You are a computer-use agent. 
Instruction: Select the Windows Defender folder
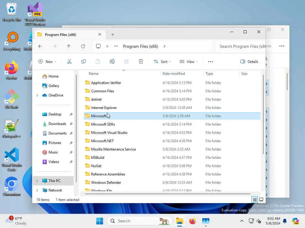click(x=172, y=183)
